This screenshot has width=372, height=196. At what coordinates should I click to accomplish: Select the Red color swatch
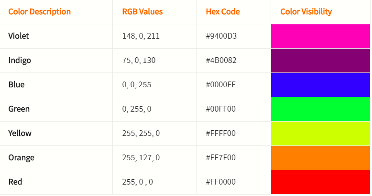[x=320, y=182]
